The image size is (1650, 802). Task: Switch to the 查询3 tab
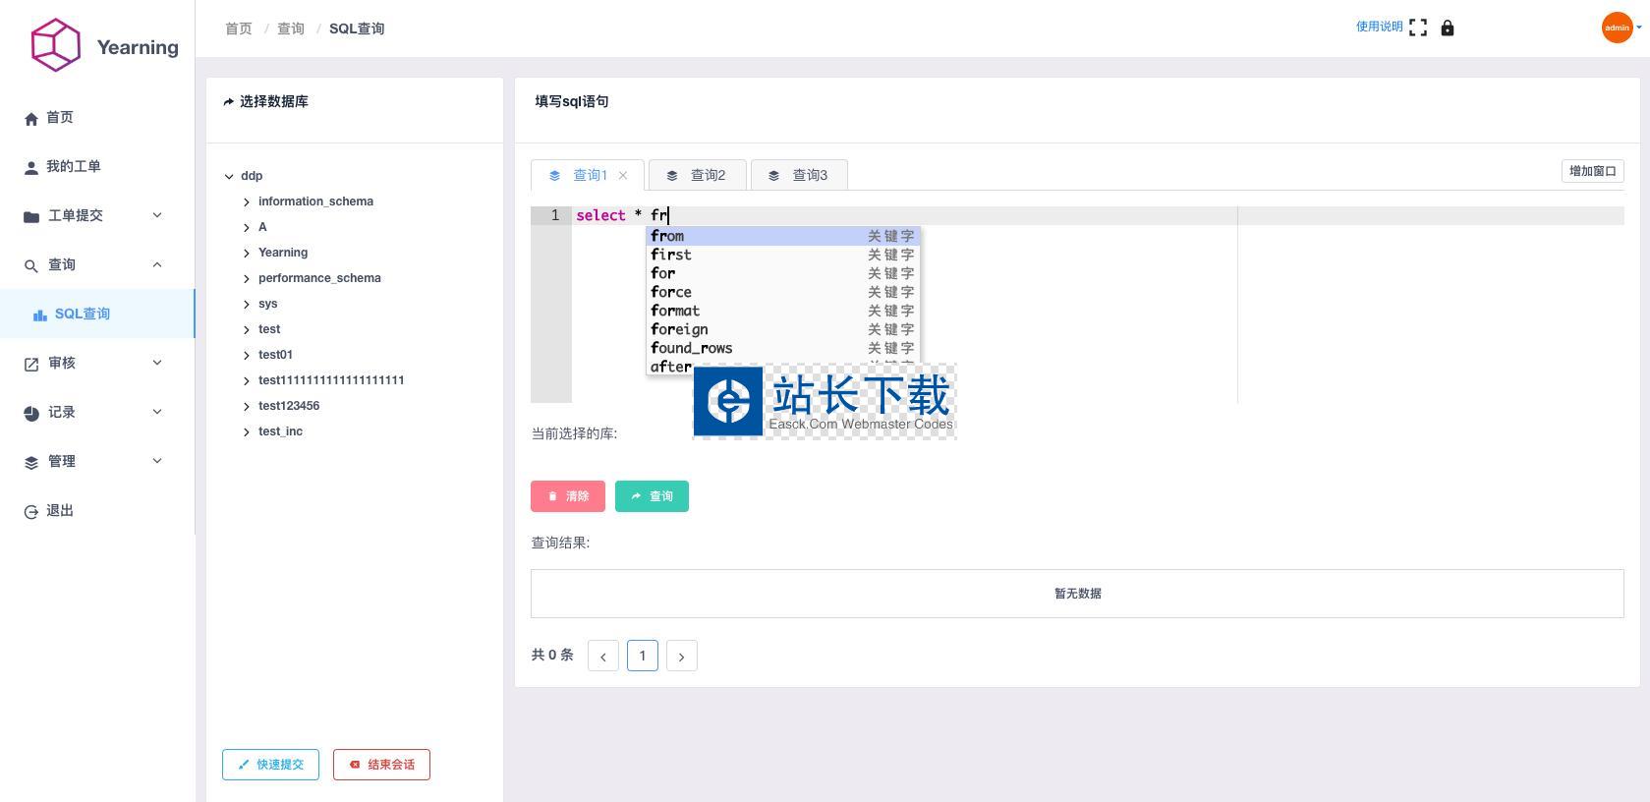(800, 175)
